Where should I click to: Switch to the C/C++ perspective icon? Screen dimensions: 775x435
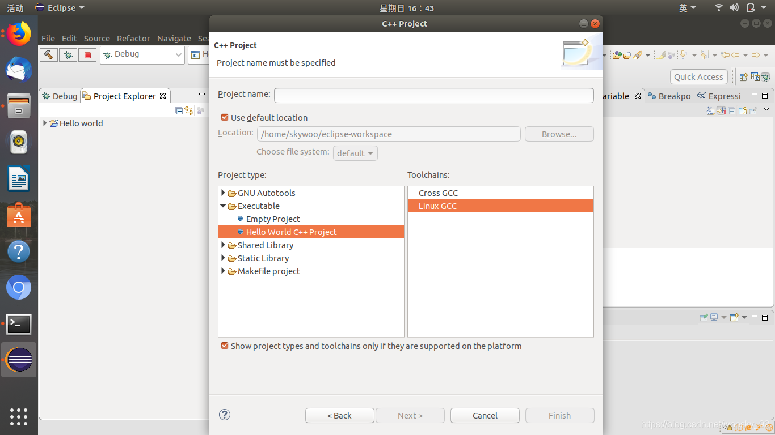click(755, 77)
